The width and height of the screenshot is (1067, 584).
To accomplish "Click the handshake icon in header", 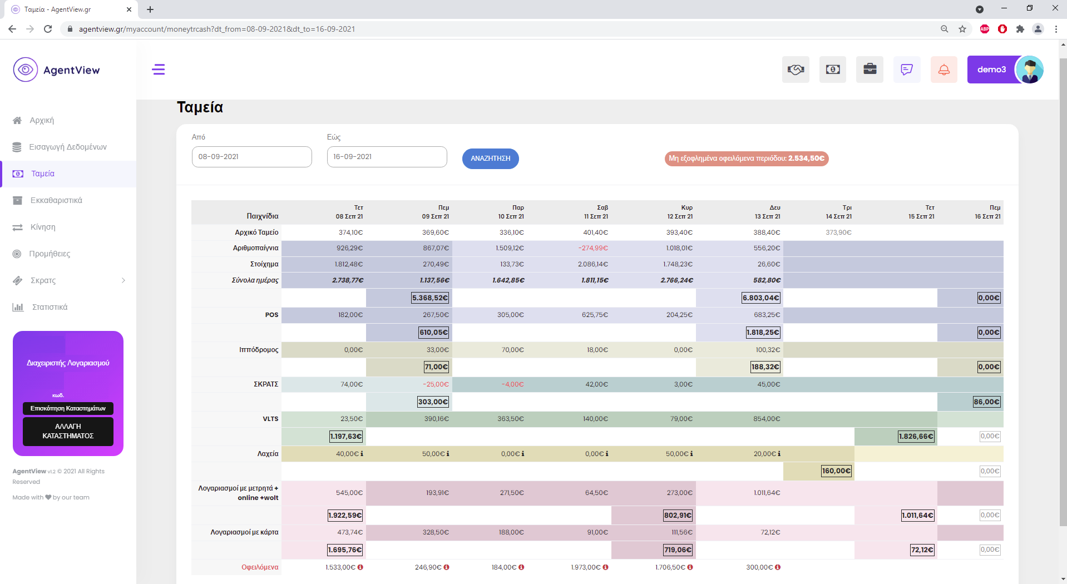I will point(796,70).
